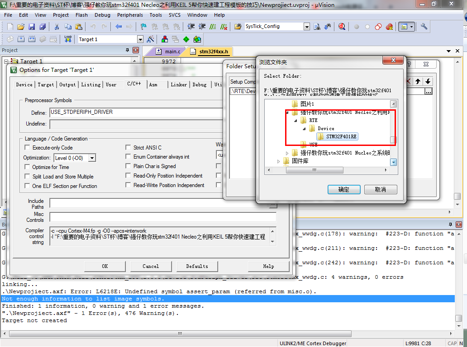Uncomment selection with the red-X slashes icon
467x347 pixels.
coord(224,27)
